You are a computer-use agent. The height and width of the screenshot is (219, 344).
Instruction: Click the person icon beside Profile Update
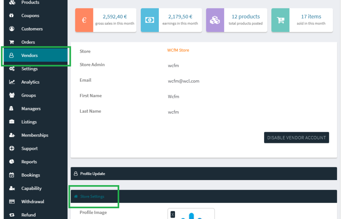(76, 174)
